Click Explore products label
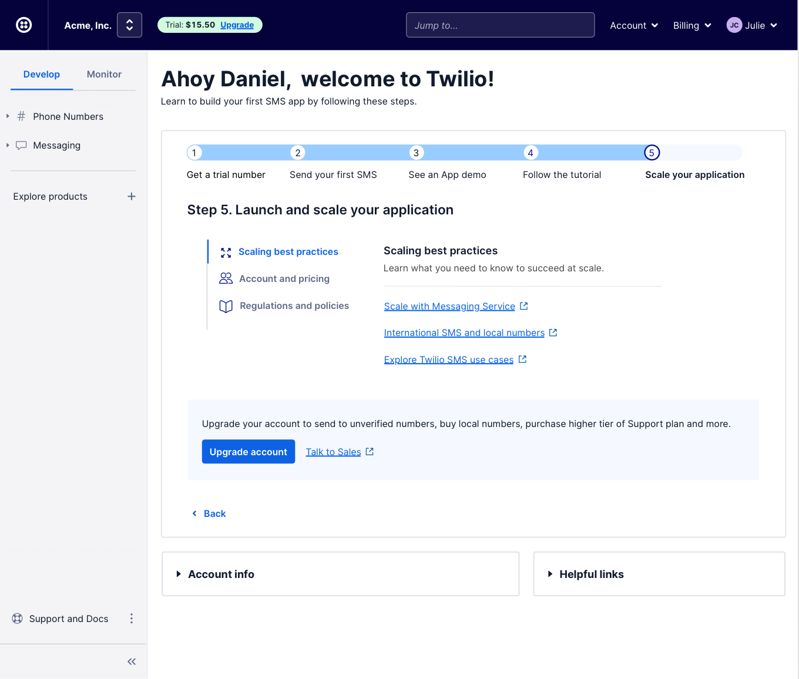 pyautogui.click(x=50, y=196)
